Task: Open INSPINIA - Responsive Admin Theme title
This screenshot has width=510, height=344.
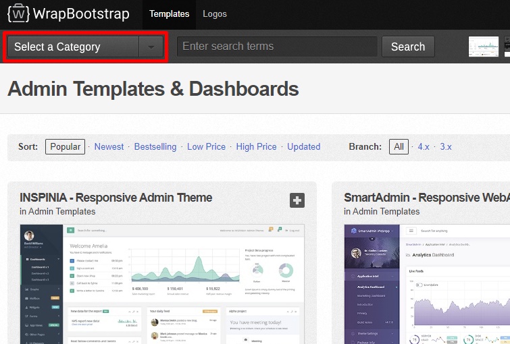Action: tap(116, 198)
